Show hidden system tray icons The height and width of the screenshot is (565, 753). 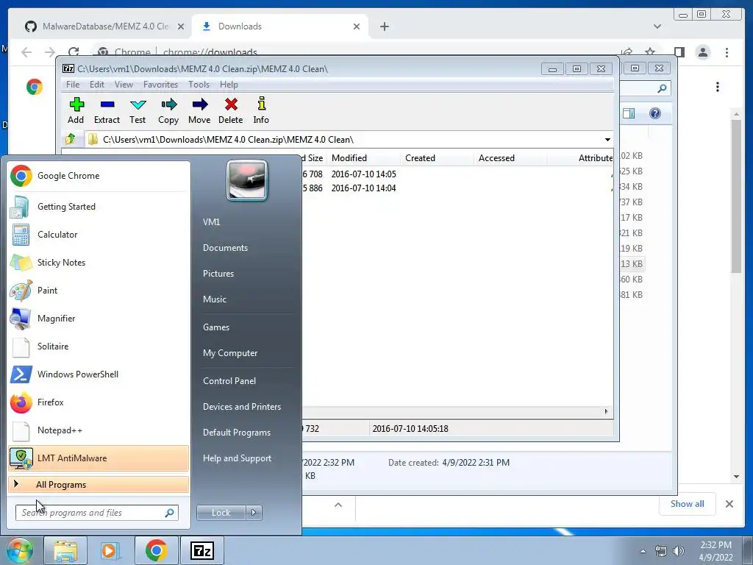point(643,551)
